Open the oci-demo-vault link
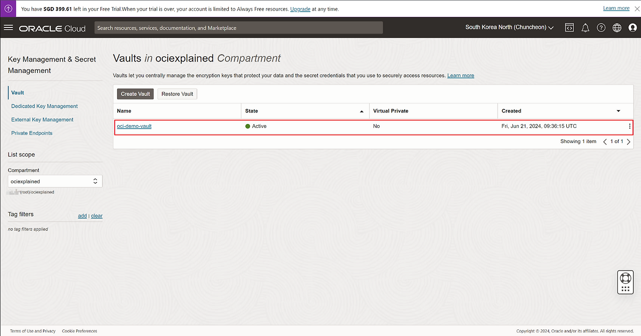The image size is (641, 336). [134, 126]
